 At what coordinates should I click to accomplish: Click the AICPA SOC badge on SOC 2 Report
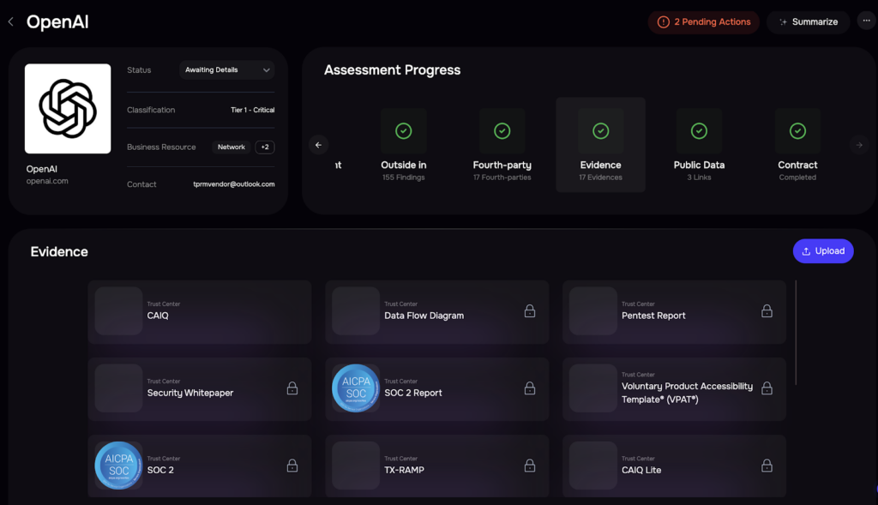[355, 389]
